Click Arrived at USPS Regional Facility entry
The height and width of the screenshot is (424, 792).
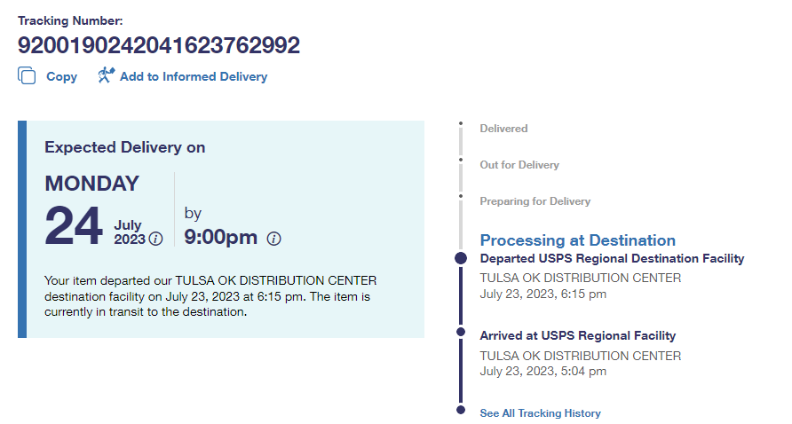(x=577, y=336)
